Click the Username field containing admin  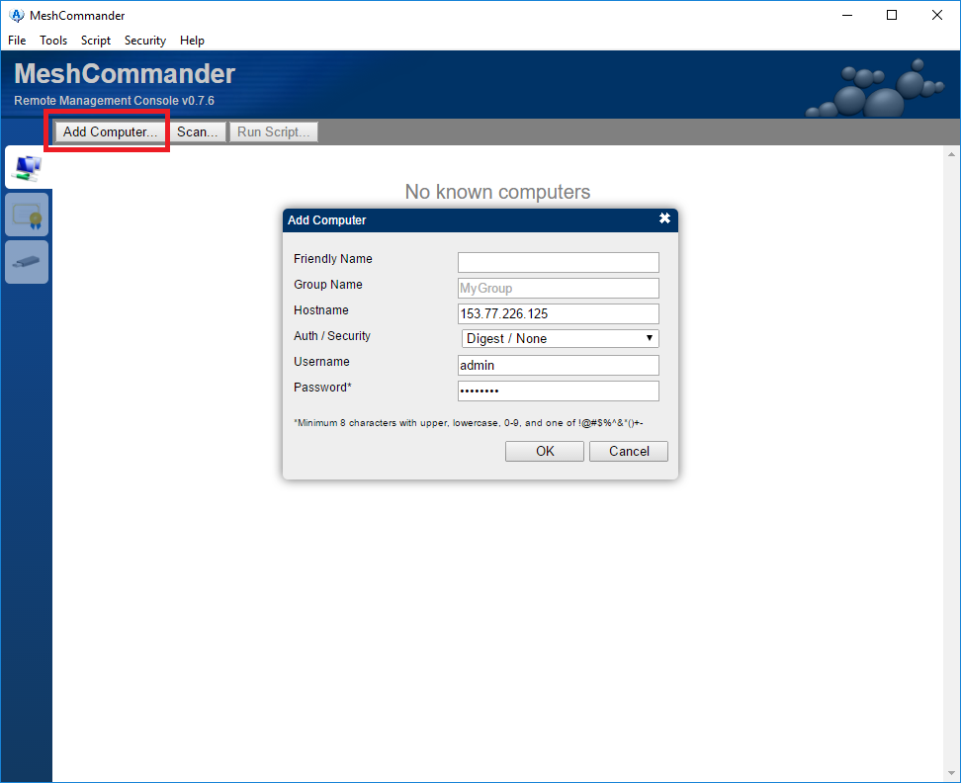(x=559, y=365)
